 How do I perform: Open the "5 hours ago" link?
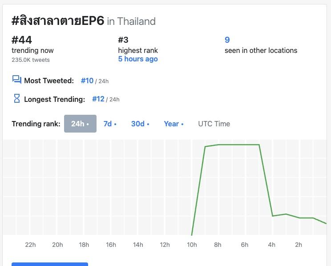pos(138,59)
